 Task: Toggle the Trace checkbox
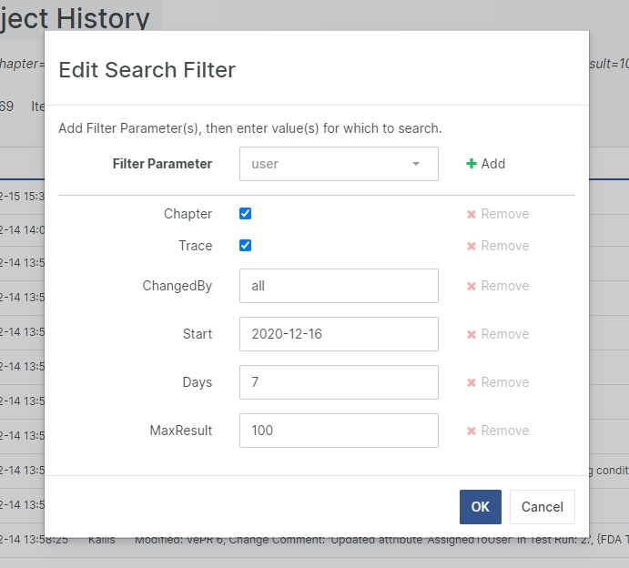[246, 246]
